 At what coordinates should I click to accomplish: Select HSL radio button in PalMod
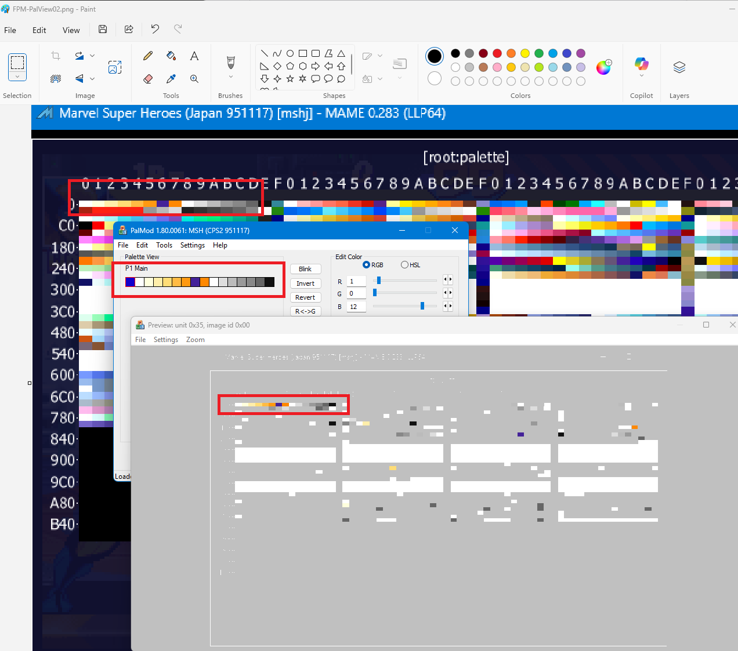tap(405, 265)
